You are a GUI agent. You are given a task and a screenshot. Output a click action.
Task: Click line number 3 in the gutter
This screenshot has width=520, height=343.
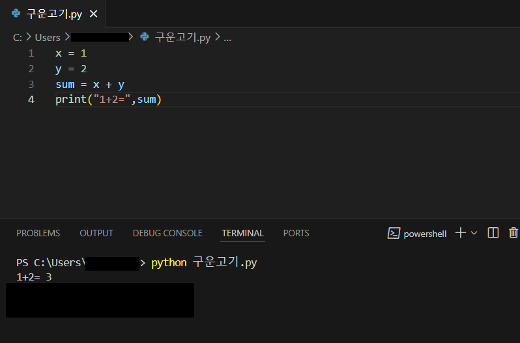[31, 85]
